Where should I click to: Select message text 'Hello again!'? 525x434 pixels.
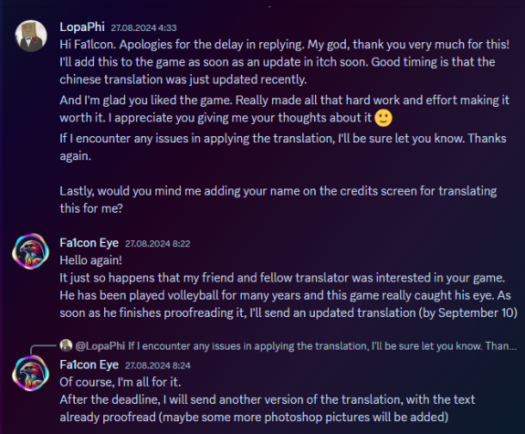(90, 260)
